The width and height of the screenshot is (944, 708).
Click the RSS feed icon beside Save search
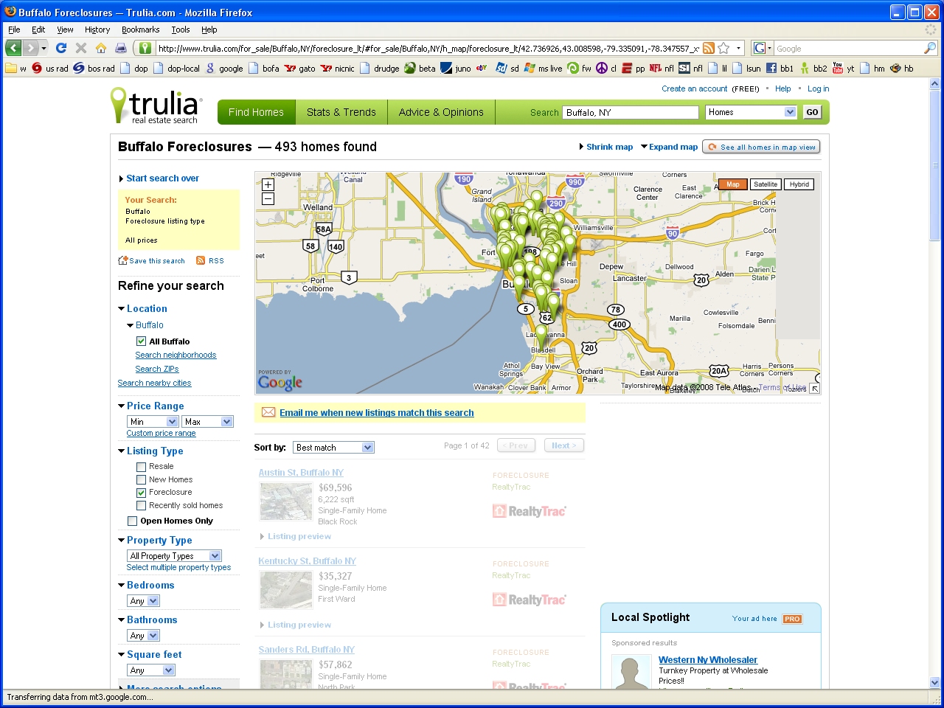pos(201,260)
